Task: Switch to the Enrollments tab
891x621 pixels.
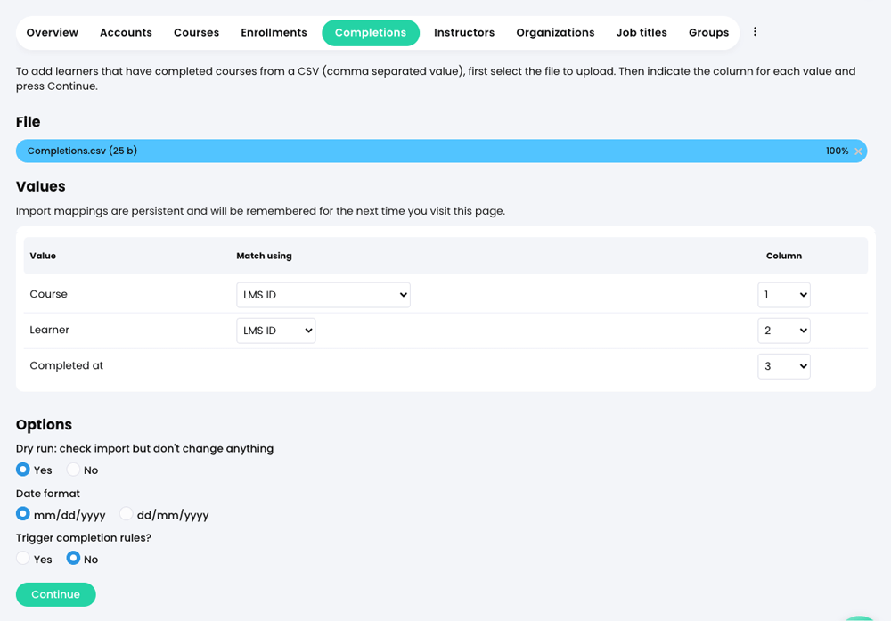Action: (274, 32)
